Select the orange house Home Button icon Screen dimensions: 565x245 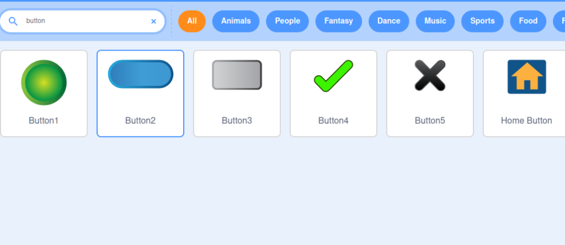tap(526, 77)
